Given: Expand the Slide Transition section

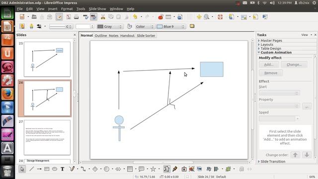Looking at the screenshot, I should [x=273, y=162].
